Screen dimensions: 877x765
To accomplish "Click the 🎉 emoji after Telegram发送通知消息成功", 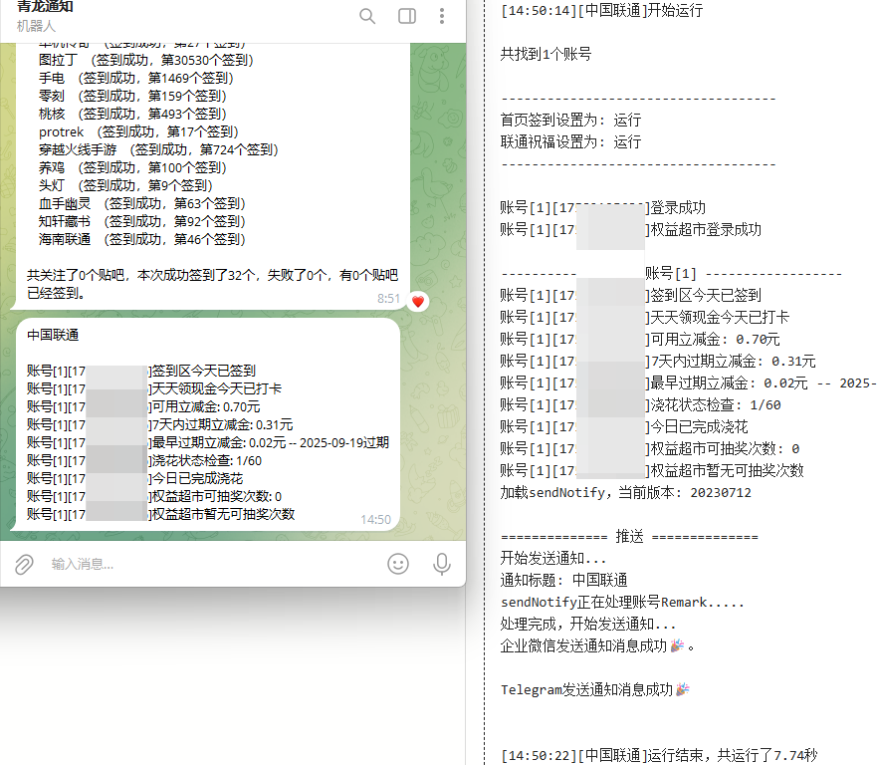I will point(681,688).
